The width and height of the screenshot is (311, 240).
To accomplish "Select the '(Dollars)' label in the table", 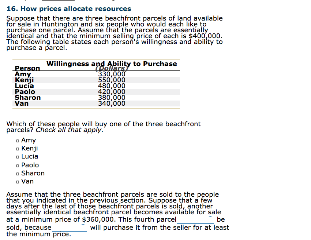I will [x=112, y=68].
